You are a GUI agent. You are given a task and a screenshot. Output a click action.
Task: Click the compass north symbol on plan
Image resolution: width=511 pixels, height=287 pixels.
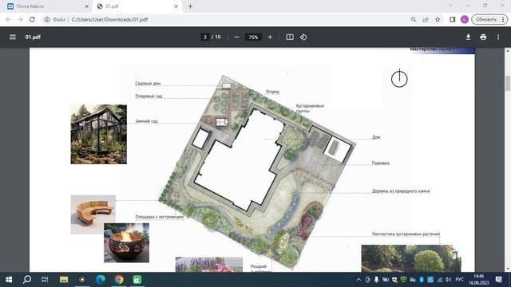(x=399, y=79)
